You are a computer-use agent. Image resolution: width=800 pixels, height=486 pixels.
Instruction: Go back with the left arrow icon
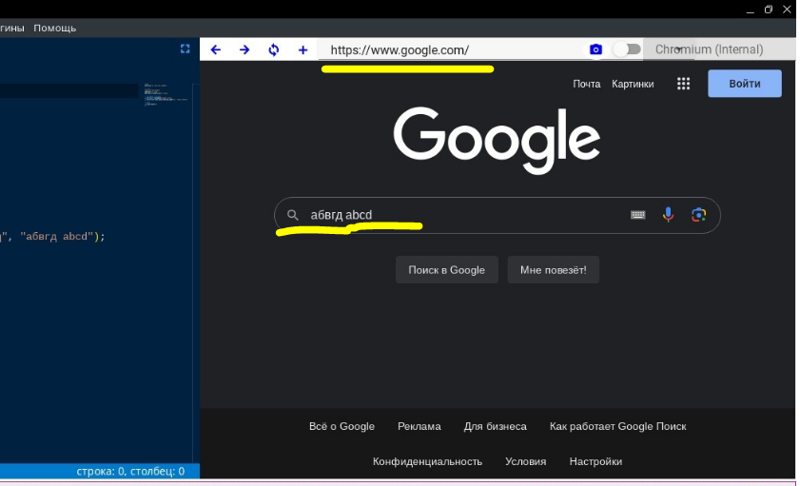(x=215, y=49)
